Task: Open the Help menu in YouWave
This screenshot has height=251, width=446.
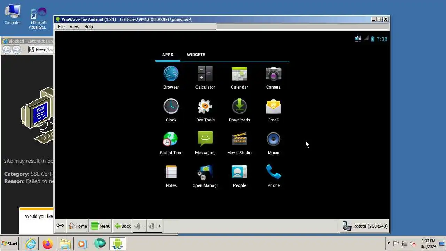Action: (x=89, y=26)
